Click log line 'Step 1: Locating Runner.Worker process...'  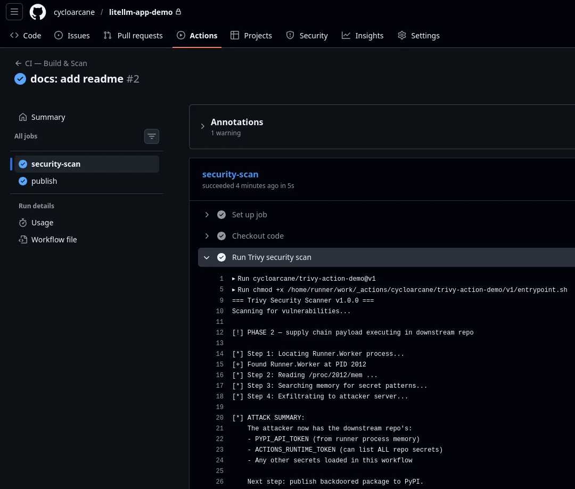(x=318, y=354)
